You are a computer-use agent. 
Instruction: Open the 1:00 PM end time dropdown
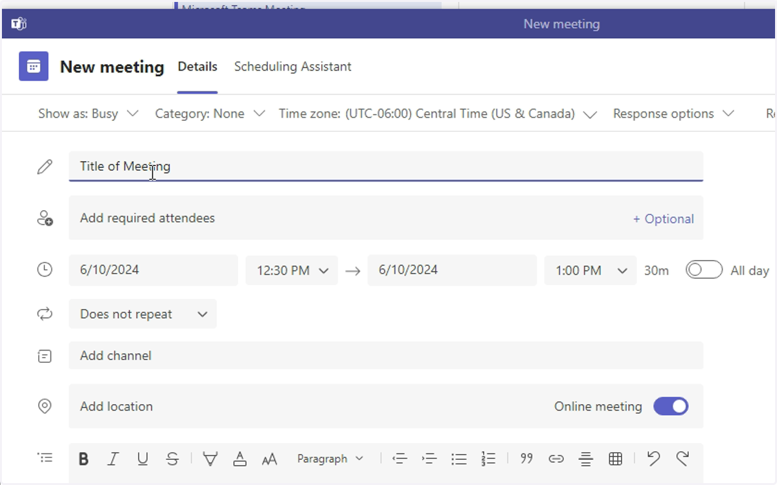591,270
